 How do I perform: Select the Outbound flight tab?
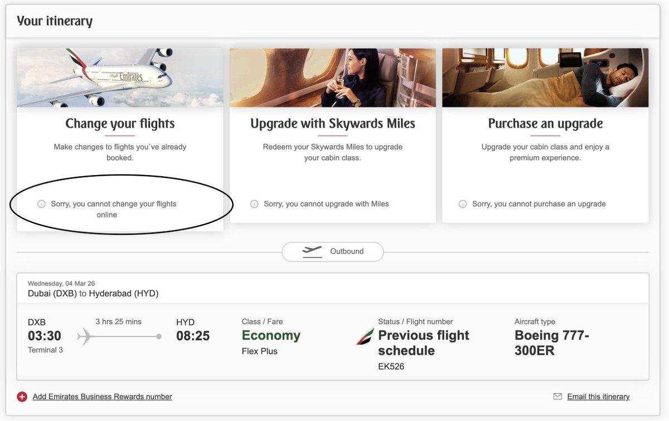click(x=333, y=251)
